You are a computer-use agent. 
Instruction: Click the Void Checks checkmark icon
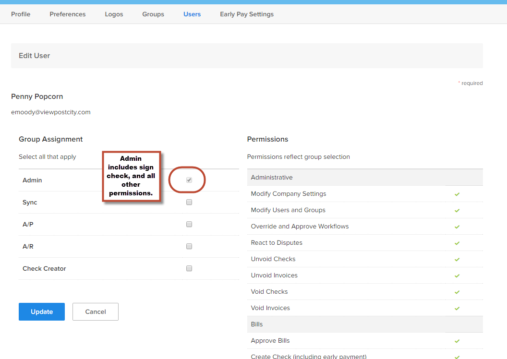point(457,292)
